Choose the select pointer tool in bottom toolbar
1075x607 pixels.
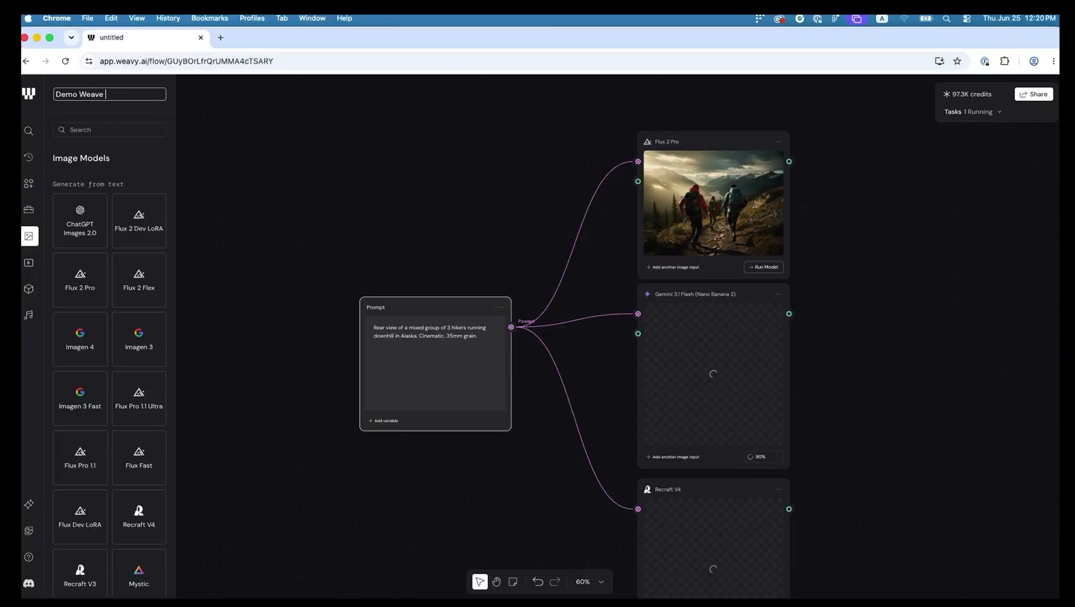[x=480, y=581]
